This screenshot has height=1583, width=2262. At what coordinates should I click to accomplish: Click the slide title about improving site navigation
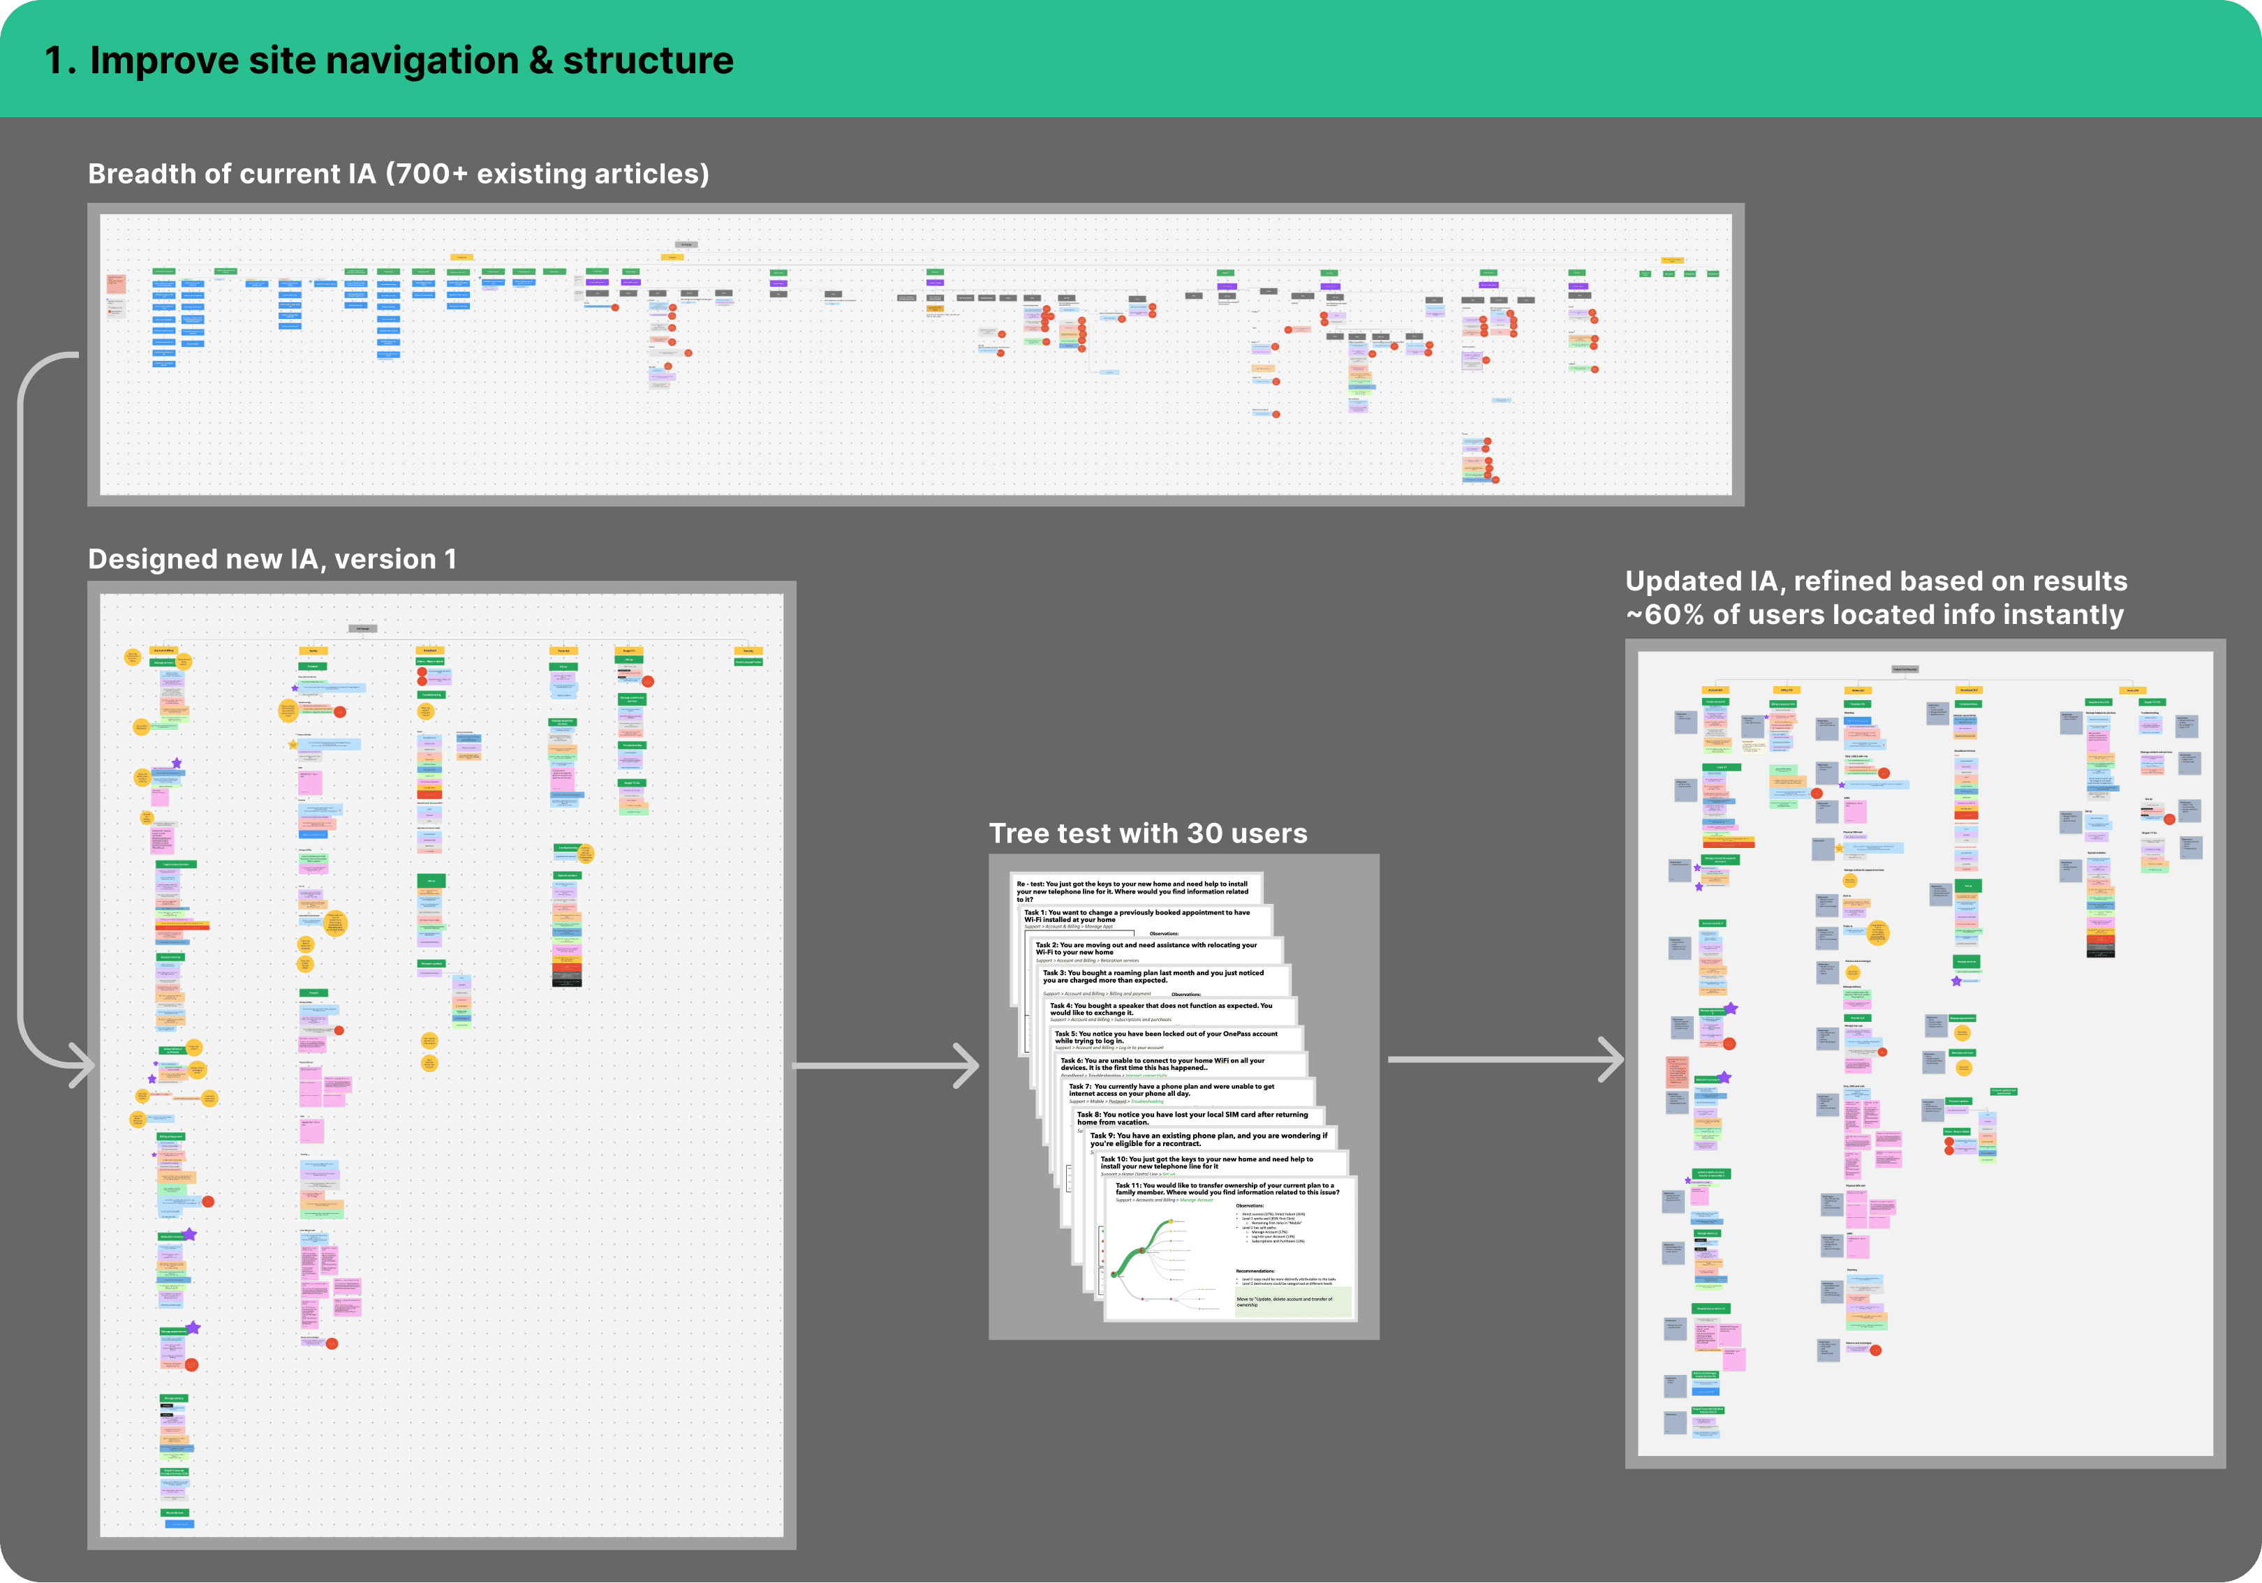click(x=389, y=61)
